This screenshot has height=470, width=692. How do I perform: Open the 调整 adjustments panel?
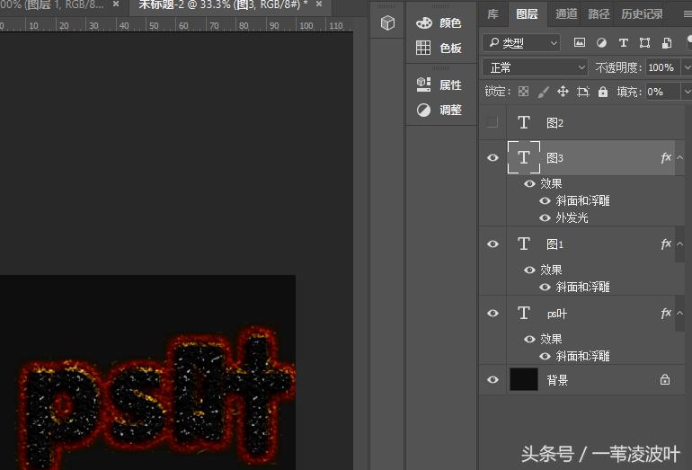coord(439,110)
